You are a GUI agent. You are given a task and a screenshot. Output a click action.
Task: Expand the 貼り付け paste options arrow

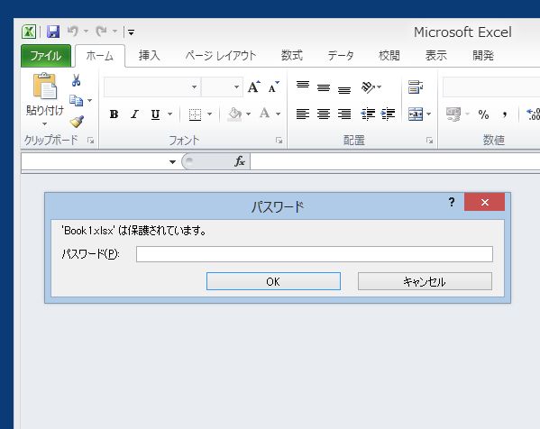coord(45,123)
